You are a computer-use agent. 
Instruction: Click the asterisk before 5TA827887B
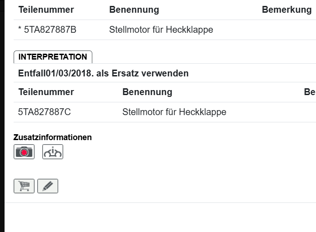click(20, 30)
